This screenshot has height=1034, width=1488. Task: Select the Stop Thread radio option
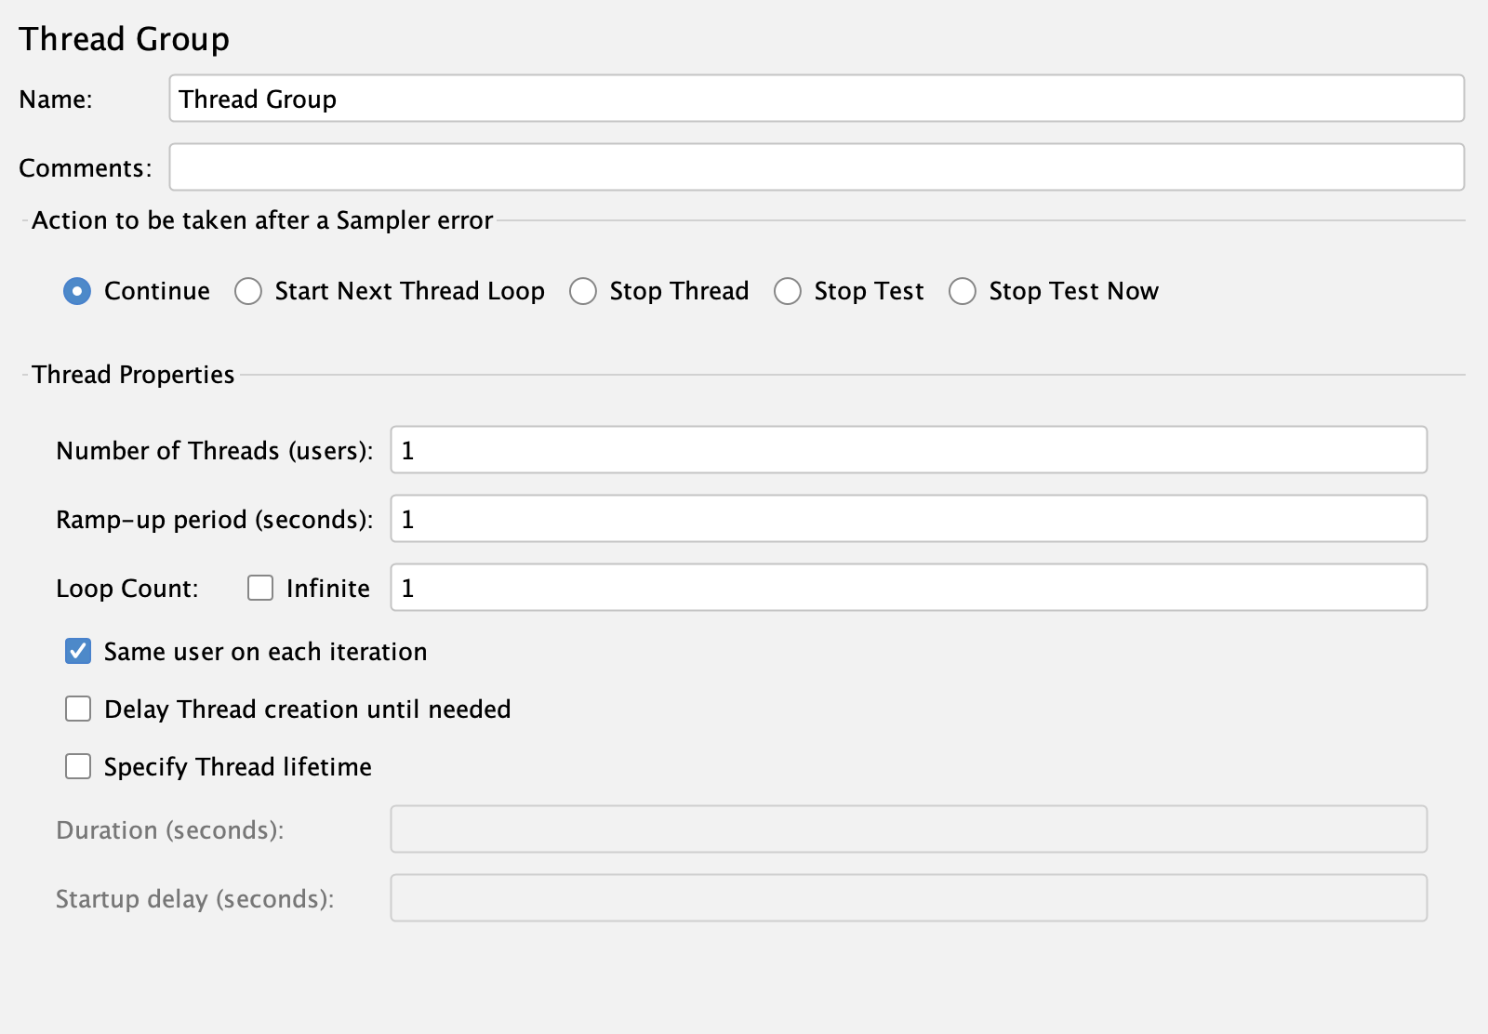pos(583,291)
